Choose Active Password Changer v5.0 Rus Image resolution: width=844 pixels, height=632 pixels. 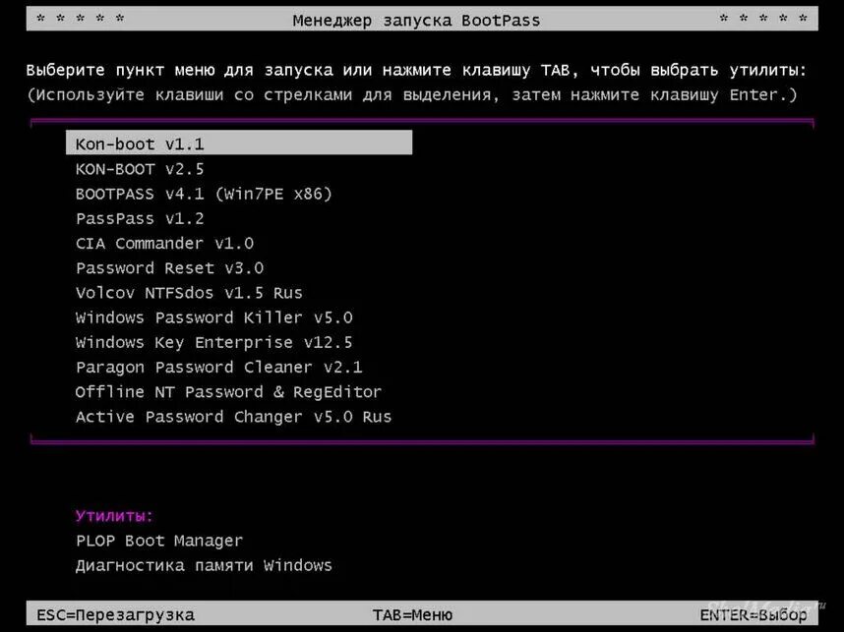click(233, 417)
